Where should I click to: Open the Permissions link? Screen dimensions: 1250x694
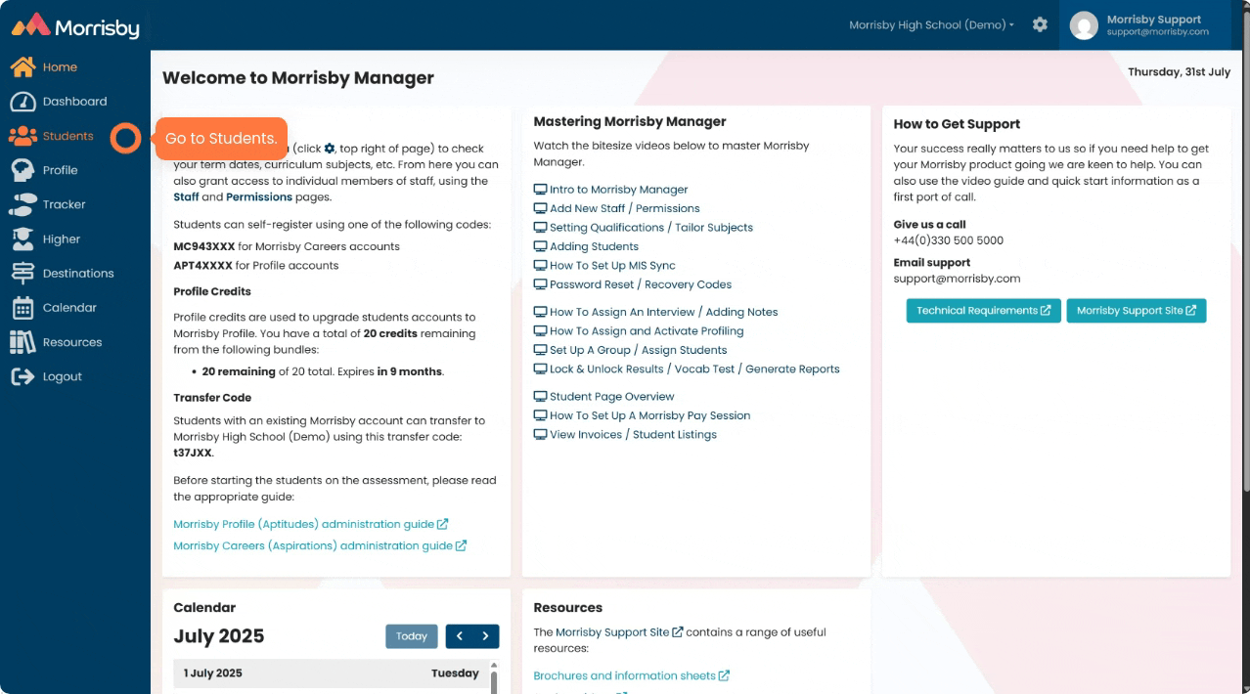click(x=259, y=196)
